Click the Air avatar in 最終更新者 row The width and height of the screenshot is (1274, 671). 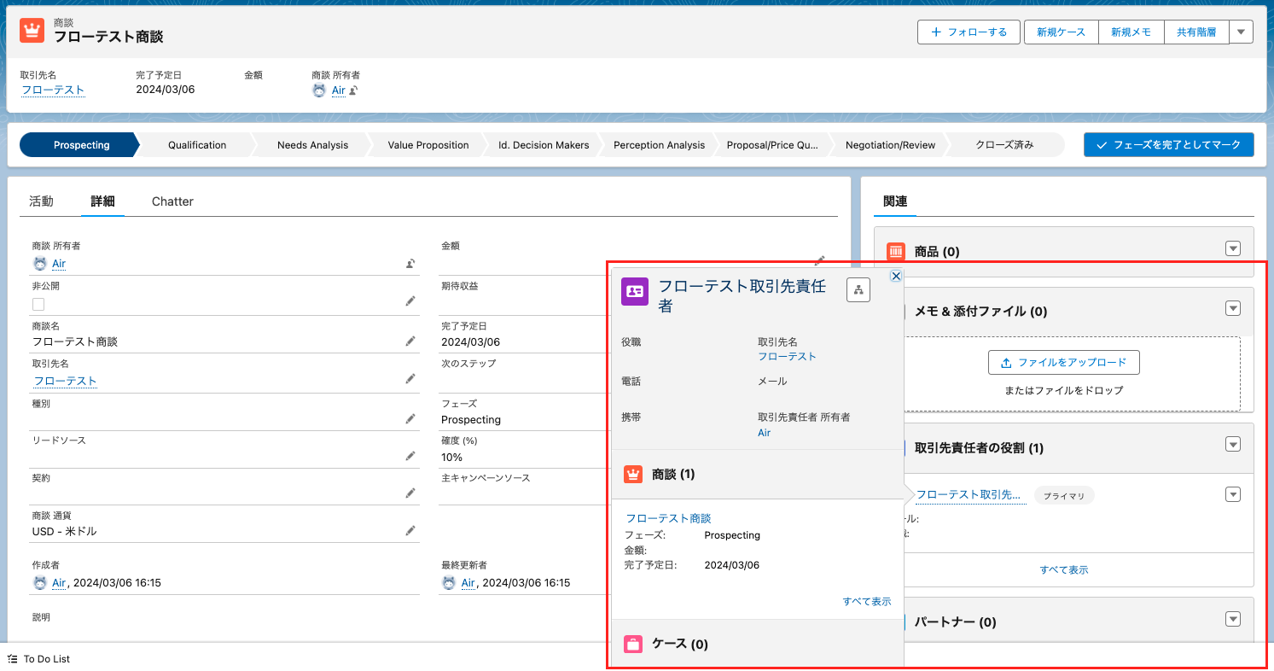click(450, 583)
